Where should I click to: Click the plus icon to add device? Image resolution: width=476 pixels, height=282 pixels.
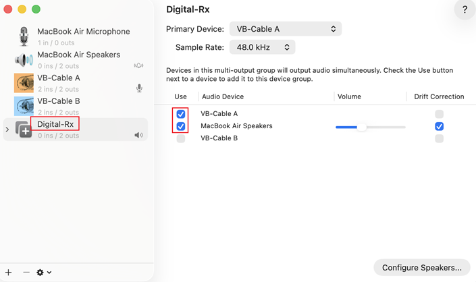[x=9, y=273]
